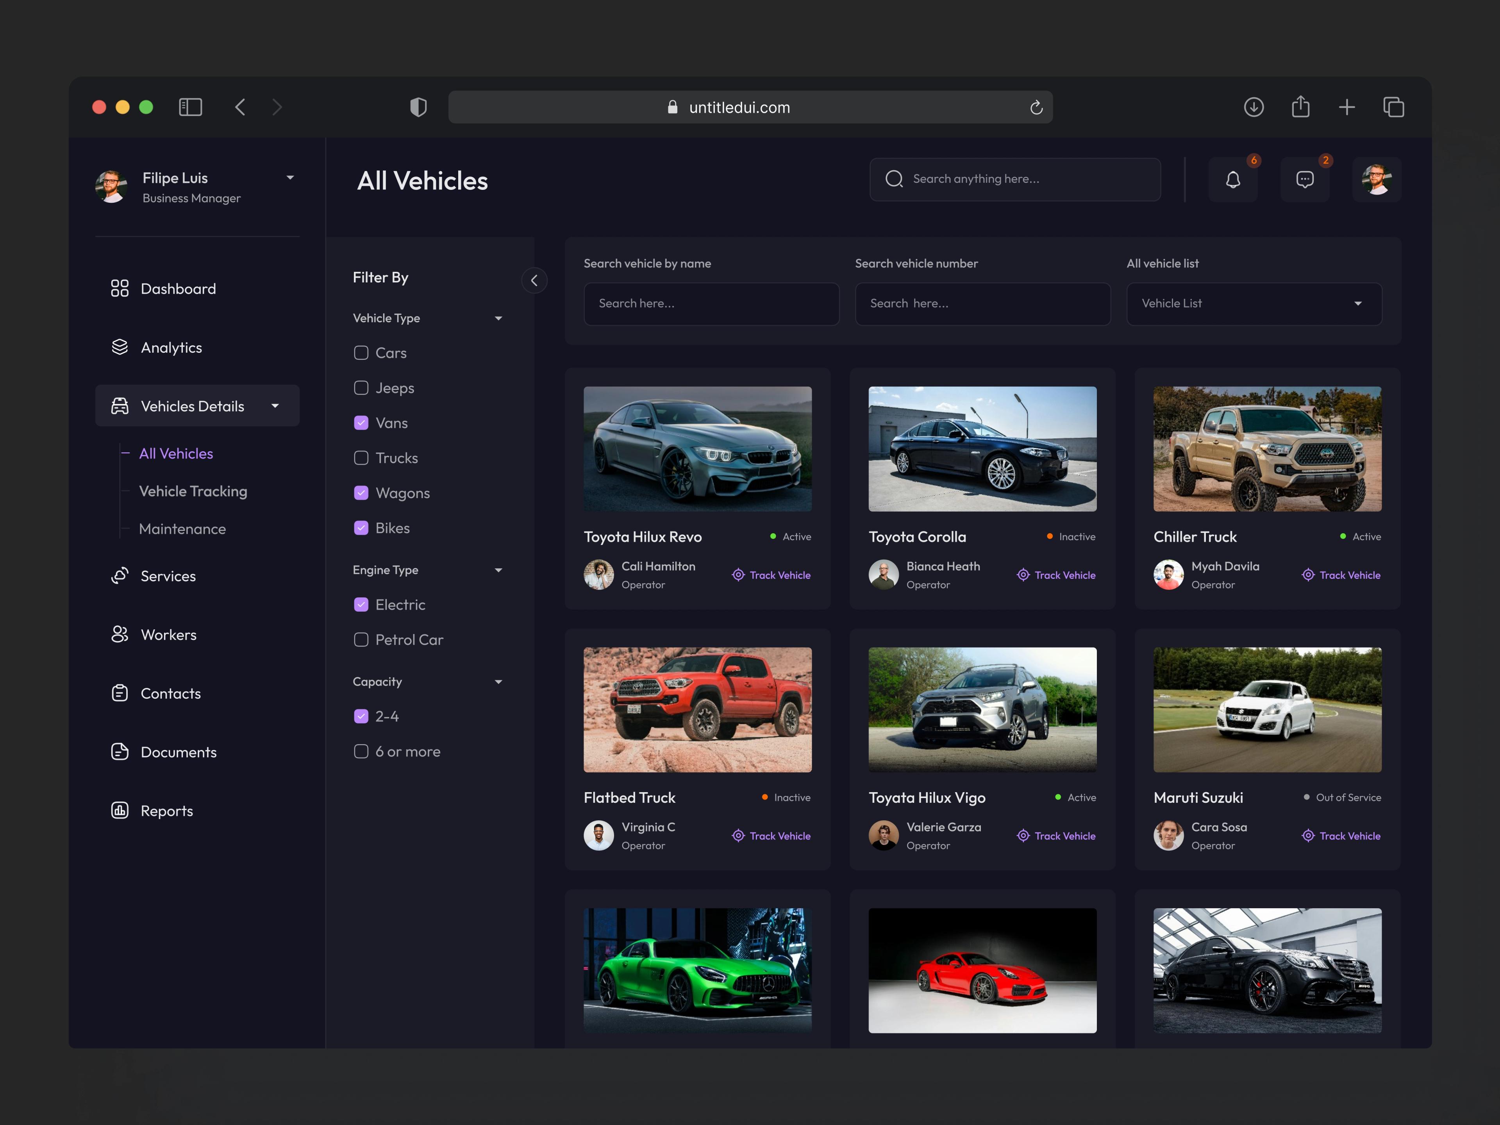The height and width of the screenshot is (1125, 1500).
Task: Click the search magnifier icon in header
Action: coord(894,179)
